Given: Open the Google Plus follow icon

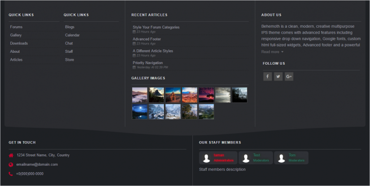Looking at the screenshot, I should pos(289,76).
